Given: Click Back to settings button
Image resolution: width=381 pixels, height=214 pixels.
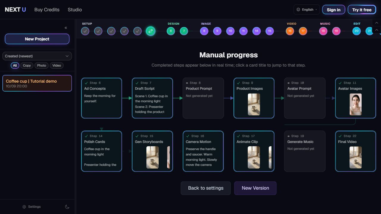Looking at the screenshot, I should coord(206,188).
